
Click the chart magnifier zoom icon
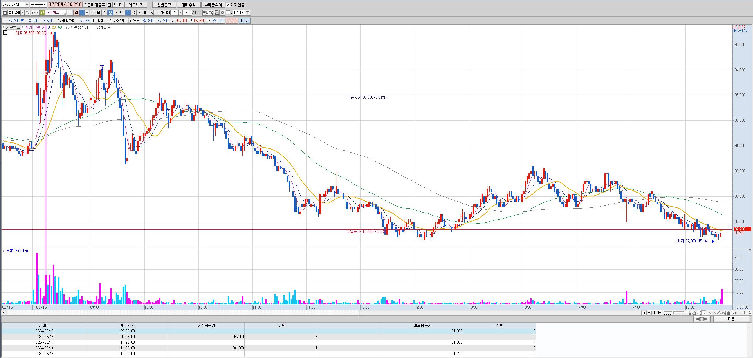[x=735, y=313]
